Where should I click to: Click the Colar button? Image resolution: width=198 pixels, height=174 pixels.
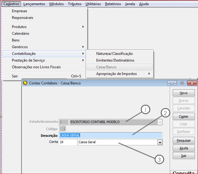click(184, 124)
